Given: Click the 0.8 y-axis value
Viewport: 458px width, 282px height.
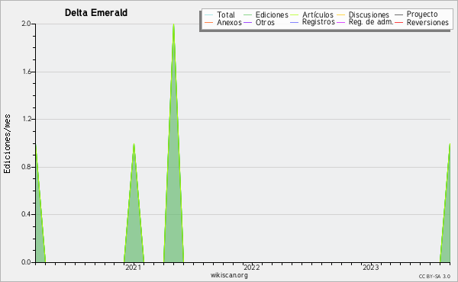Looking at the screenshot, I should coord(26,167).
